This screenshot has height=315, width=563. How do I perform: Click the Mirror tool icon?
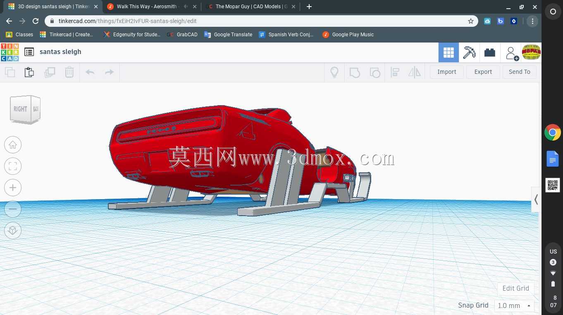(x=414, y=72)
